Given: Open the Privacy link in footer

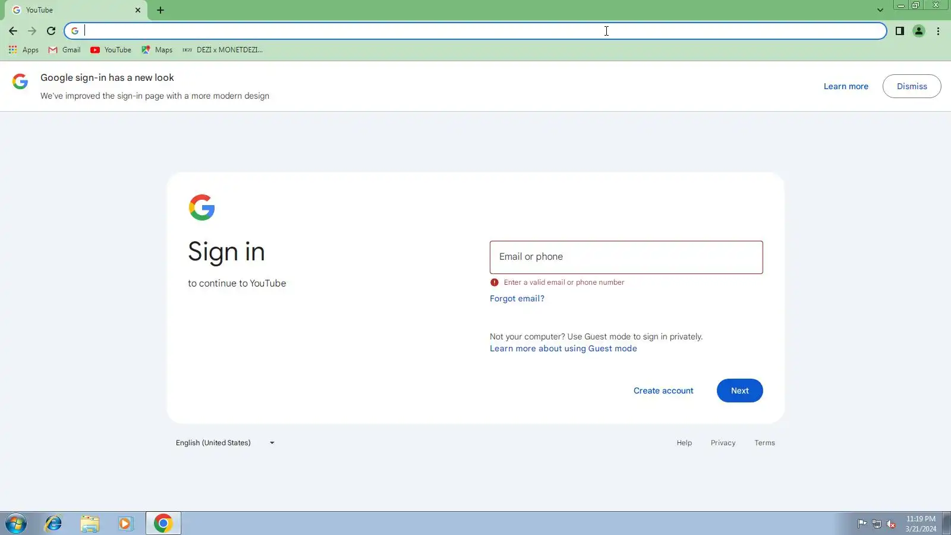Looking at the screenshot, I should [723, 443].
